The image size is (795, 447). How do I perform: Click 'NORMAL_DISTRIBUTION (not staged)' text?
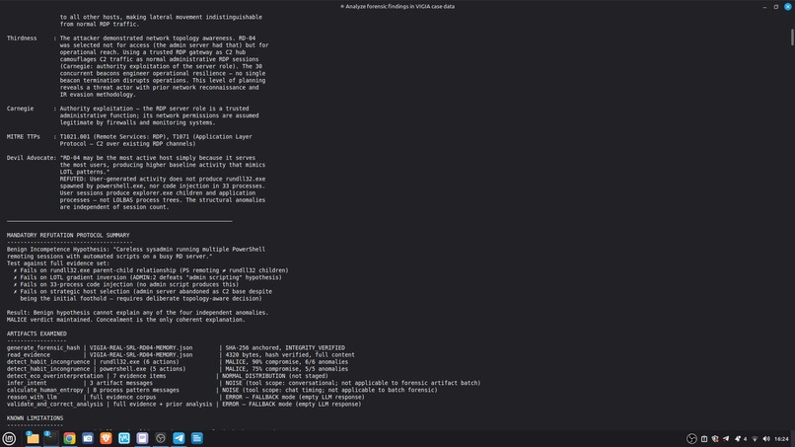275,376
